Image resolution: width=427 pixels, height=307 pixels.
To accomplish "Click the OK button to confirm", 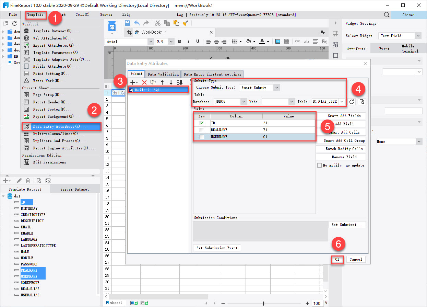I will coord(337,259).
